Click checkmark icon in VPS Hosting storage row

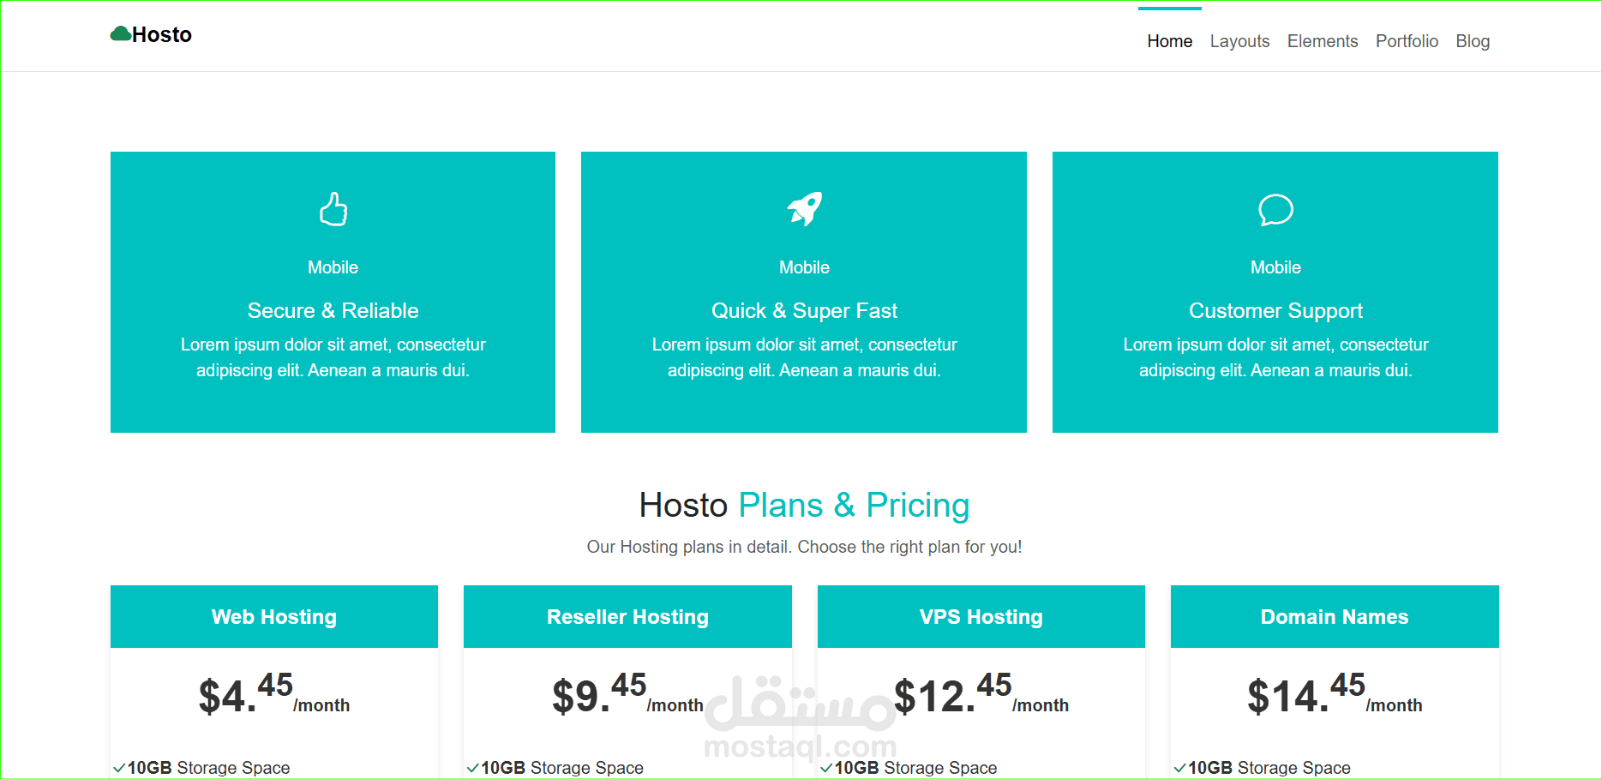(x=826, y=768)
